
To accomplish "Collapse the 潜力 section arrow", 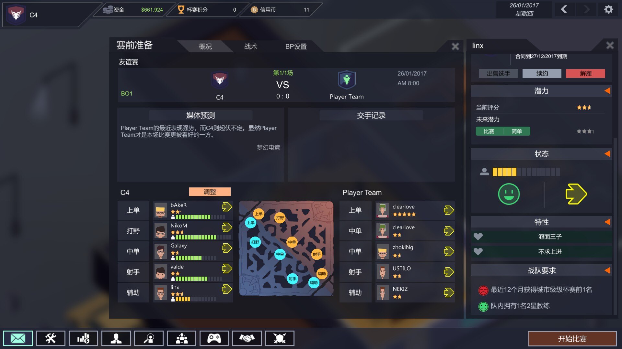I will 607,91.
